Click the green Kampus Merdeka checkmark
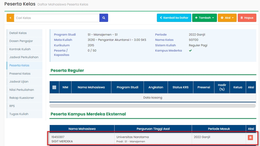260x146 pixels. coord(190,51)
